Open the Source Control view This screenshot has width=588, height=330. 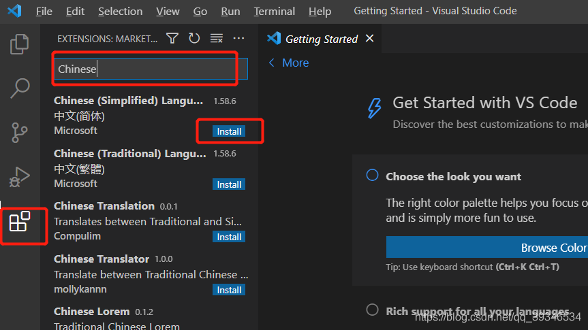pyautogui.click(x=20, y=132)
